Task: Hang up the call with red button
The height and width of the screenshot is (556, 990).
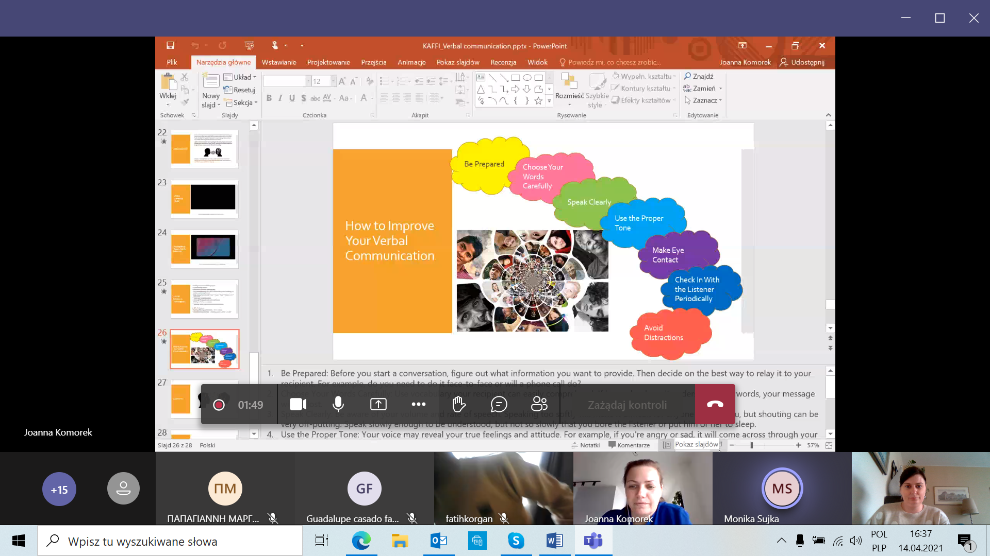Action: click(715, 405)
